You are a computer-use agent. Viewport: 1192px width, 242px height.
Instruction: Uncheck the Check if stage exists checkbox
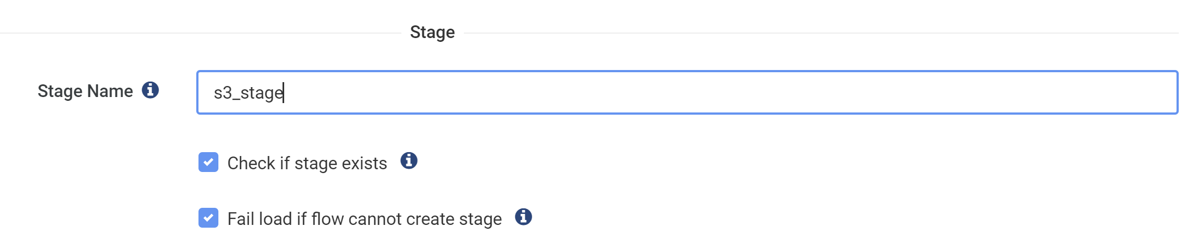[208, 163]
